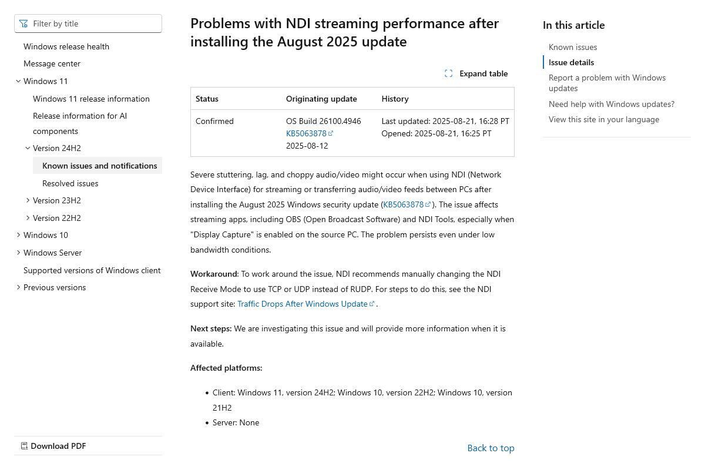Select Resolved issues in the sidebar
This screenshot has width=705, height=470.
tap(70, 183)
